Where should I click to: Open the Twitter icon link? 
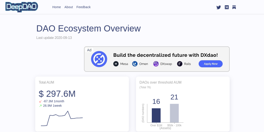(x=218, y=7)
